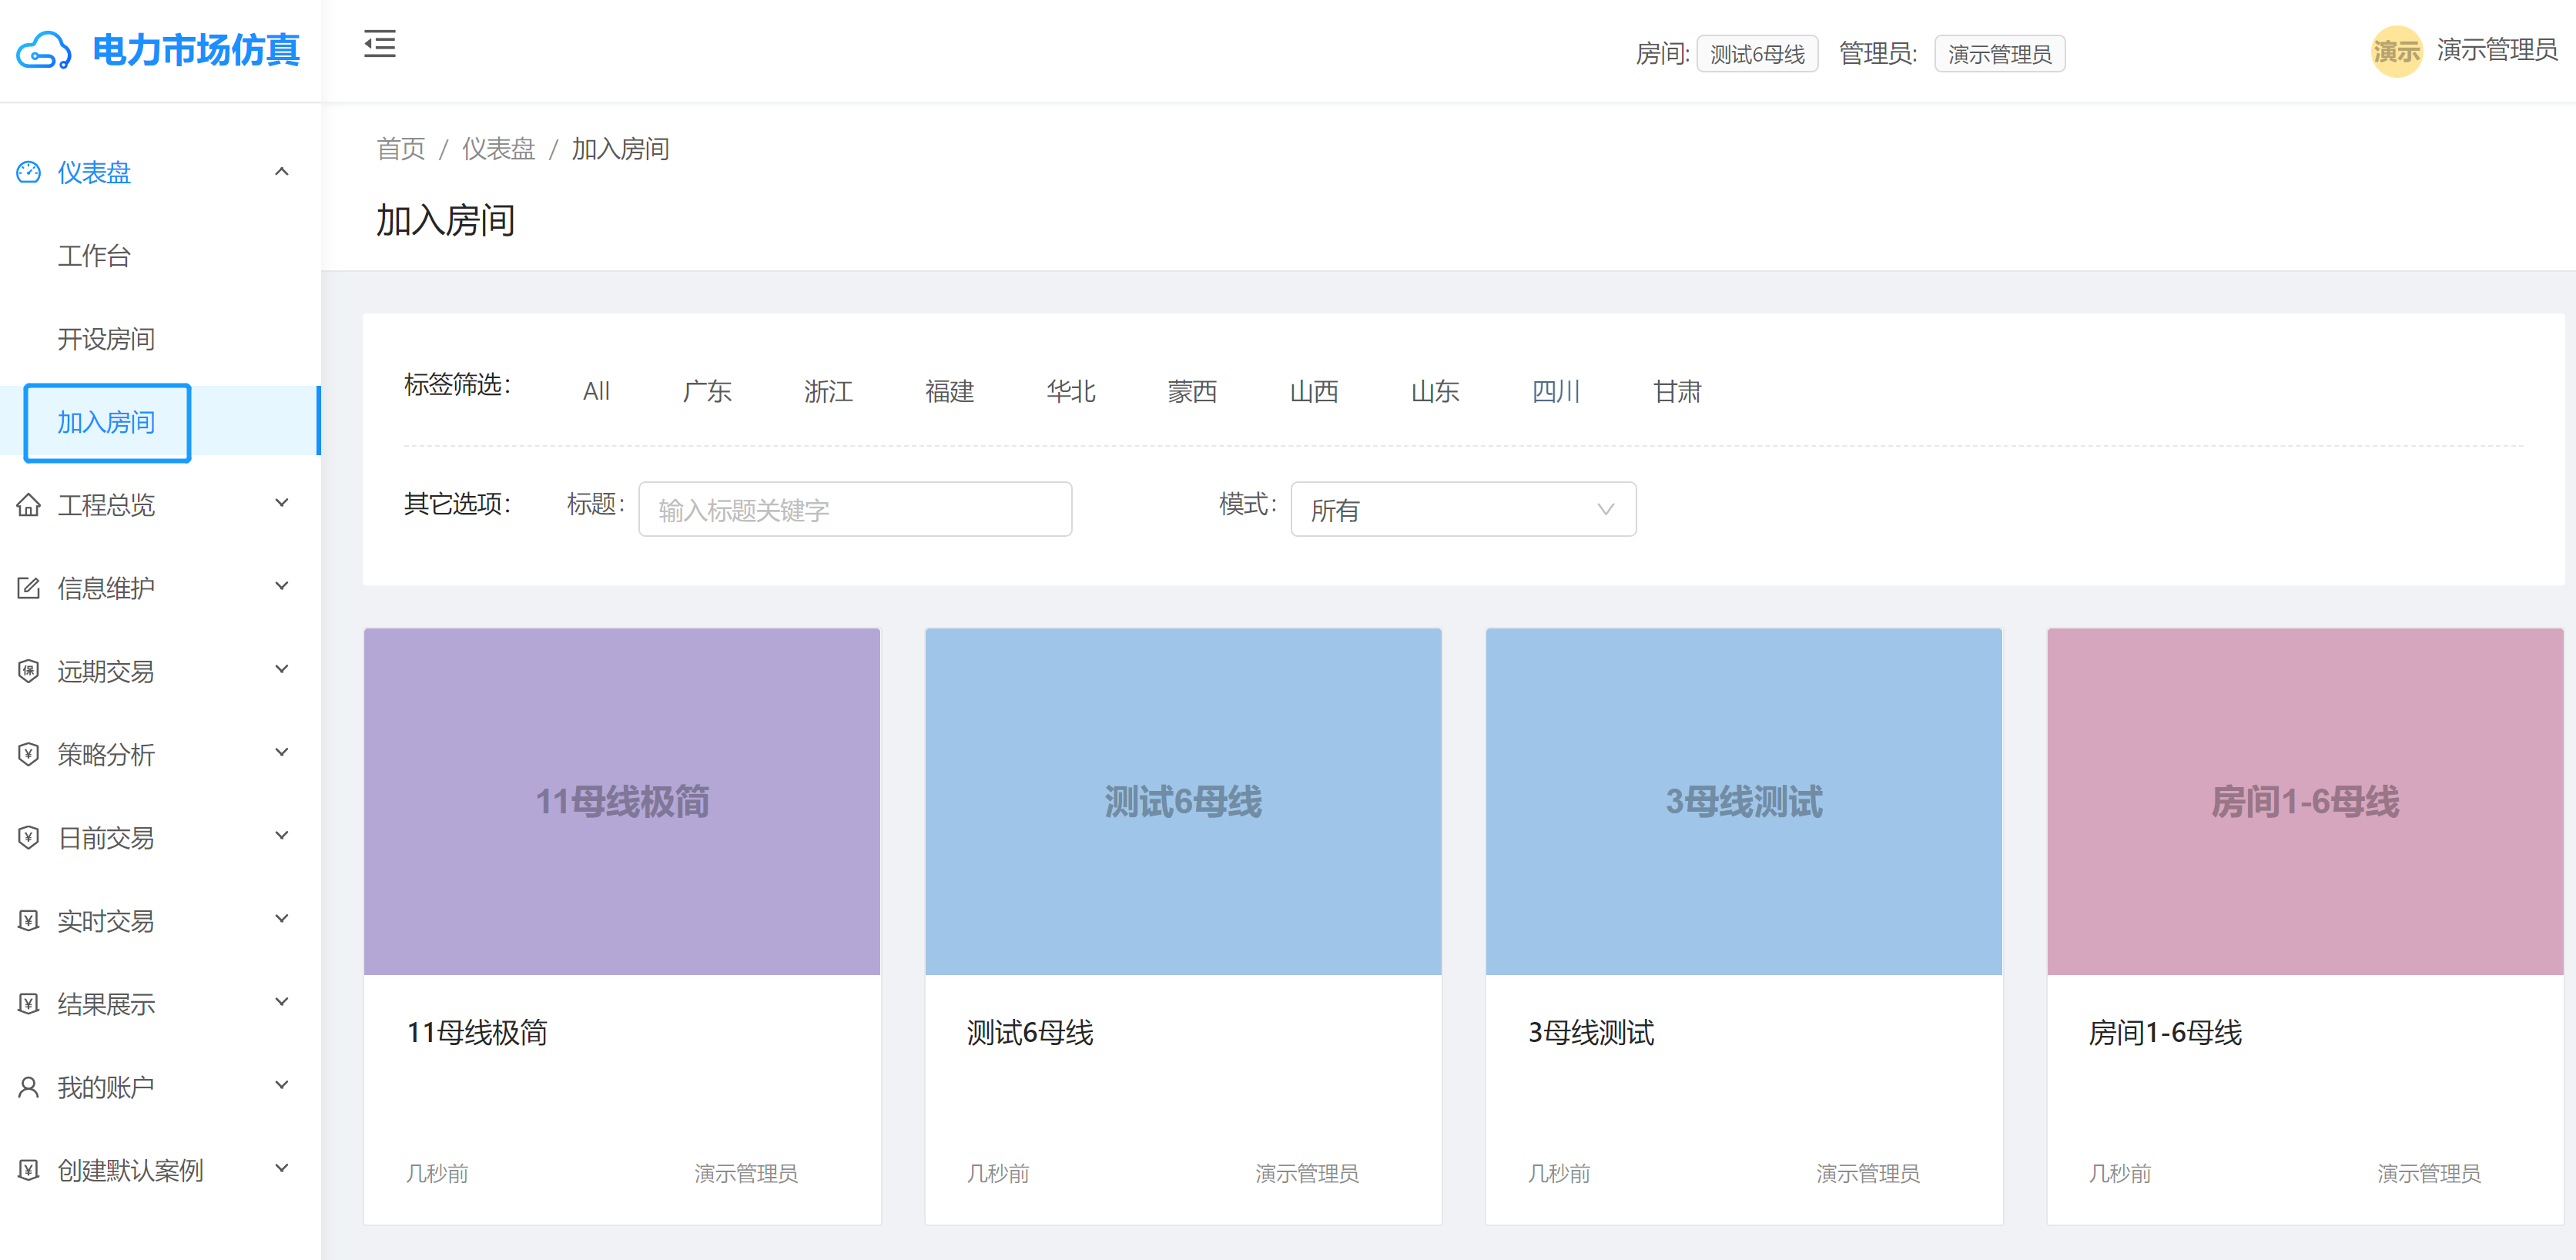Click the 日前交易 shield icon
Viewport: 2576px width, 1260px height.
pos(29,837)
